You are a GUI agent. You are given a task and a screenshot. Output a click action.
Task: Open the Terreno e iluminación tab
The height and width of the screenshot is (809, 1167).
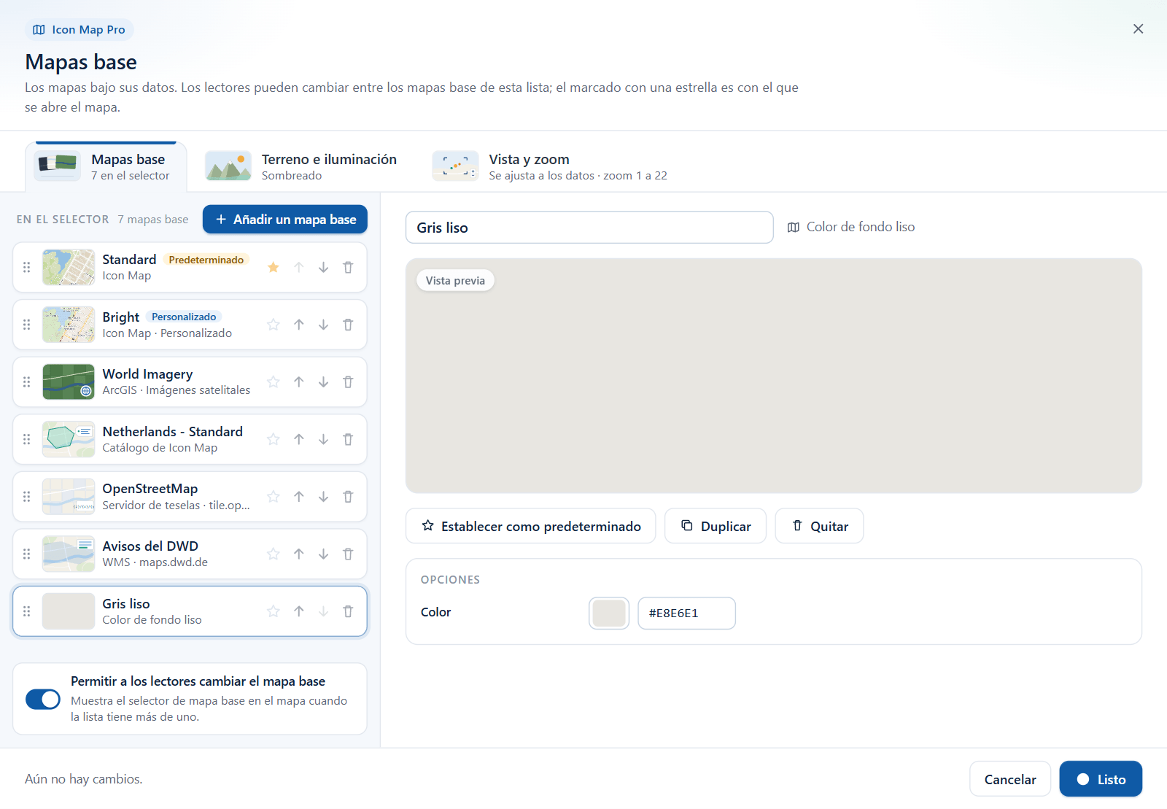(301, 167)
